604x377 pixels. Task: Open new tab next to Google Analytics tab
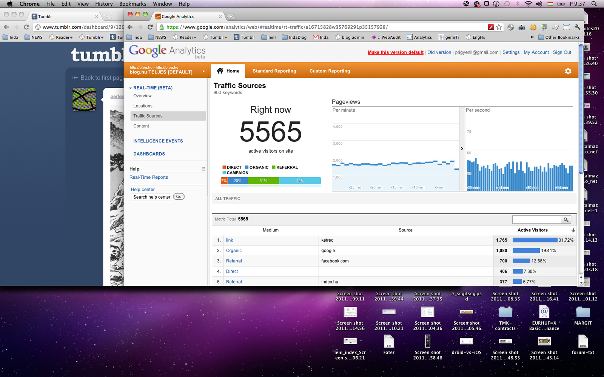click(x=231, y=17)
